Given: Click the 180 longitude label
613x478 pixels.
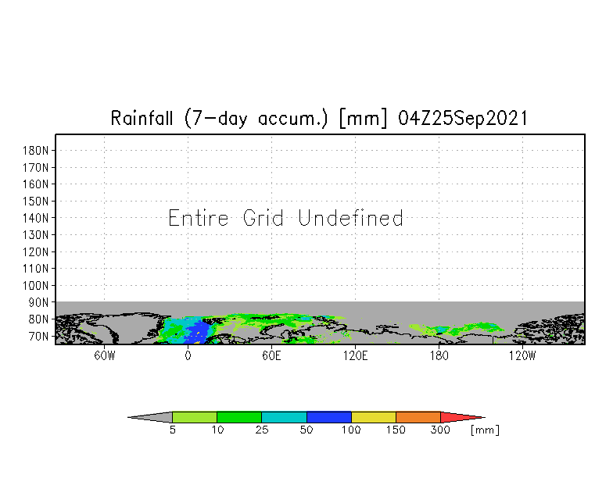Looking at the screenshot, I should 439,356.
